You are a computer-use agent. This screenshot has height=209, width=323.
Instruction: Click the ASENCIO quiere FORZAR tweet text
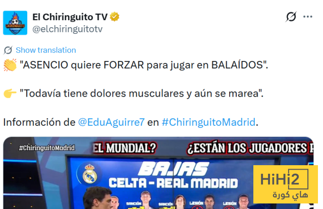point(144,65)
